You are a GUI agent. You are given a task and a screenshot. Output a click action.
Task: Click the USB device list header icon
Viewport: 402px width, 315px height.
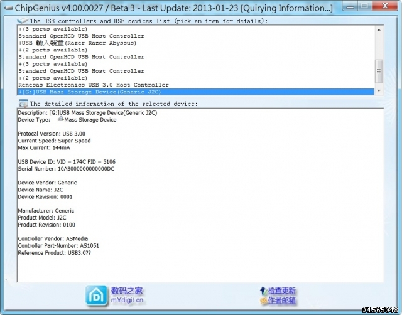coord(23,21)
